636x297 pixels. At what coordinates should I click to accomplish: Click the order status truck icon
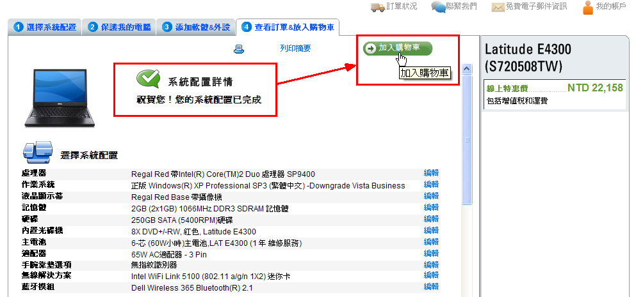click(378, 7)
